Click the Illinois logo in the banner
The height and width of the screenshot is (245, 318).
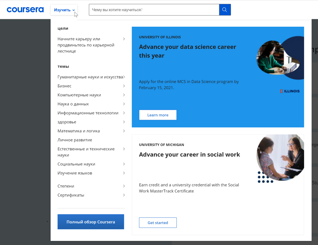(290, 91)
